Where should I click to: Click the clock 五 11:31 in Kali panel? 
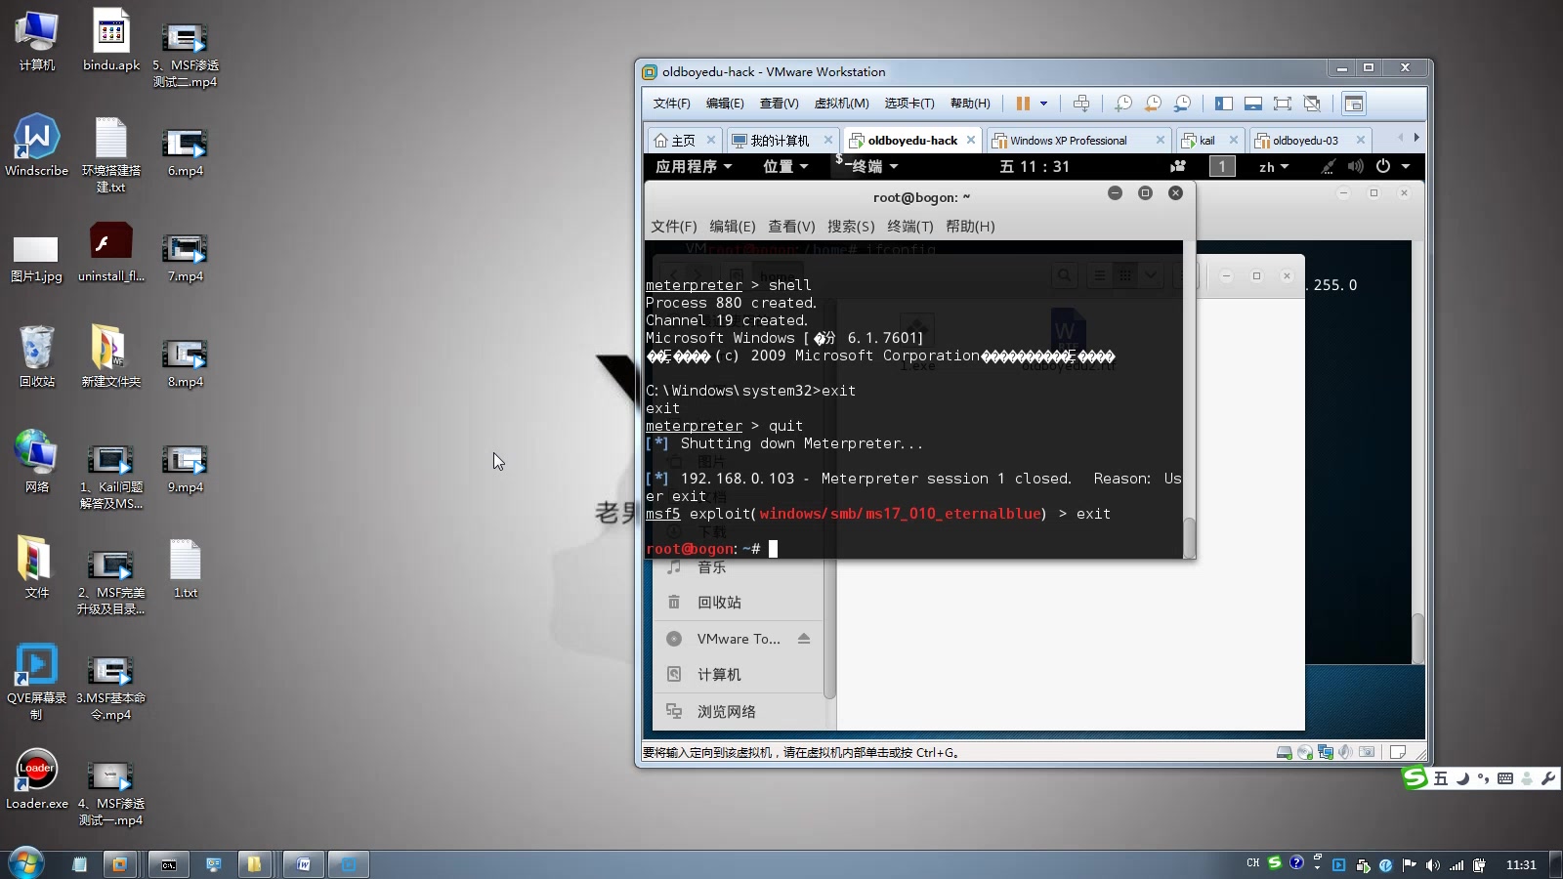coord(1035,167)
